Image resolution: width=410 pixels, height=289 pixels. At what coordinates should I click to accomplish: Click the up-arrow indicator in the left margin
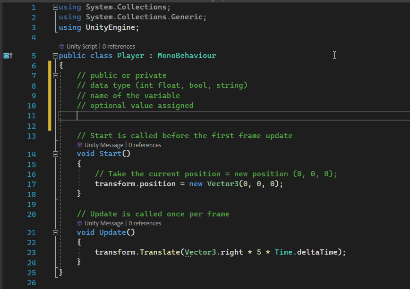tap(10, 56)
